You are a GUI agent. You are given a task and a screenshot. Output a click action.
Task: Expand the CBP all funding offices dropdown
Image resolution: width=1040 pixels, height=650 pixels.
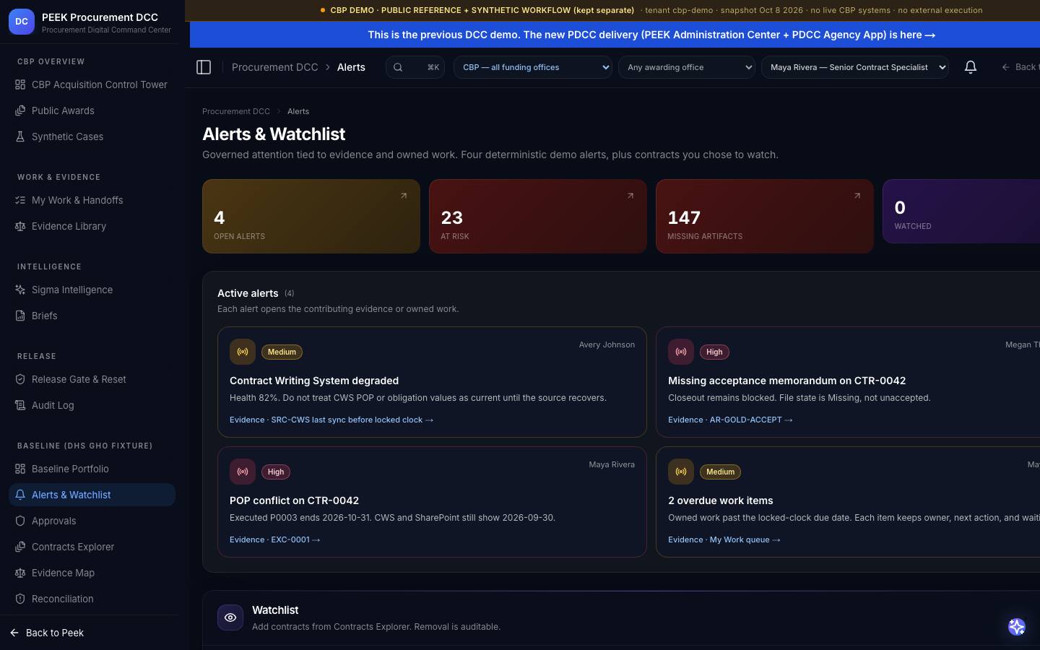tap(533, 67)
